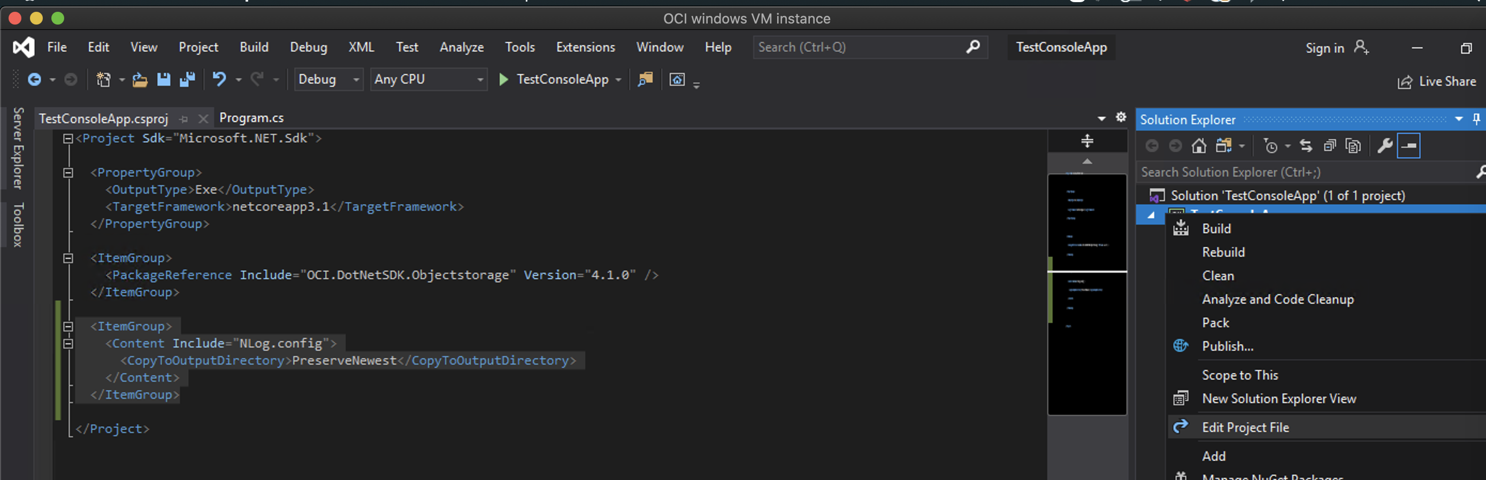Viewport: 1486px width, 480px height.
Task: Click the Collapse All icon in Solution Explorer
Action: pyautogui.click(x=1329, y=146)
